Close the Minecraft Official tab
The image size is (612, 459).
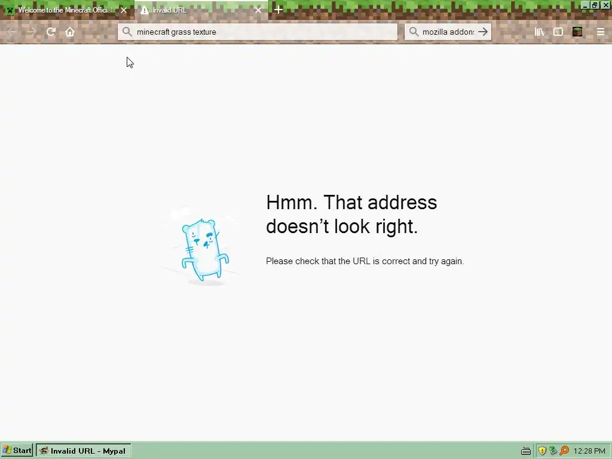124,10
